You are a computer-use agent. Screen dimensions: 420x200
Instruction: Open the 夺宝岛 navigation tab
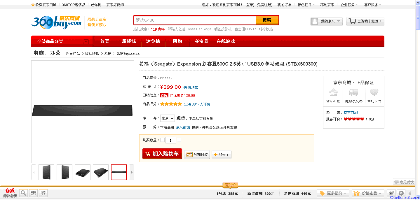coord(202,41)
